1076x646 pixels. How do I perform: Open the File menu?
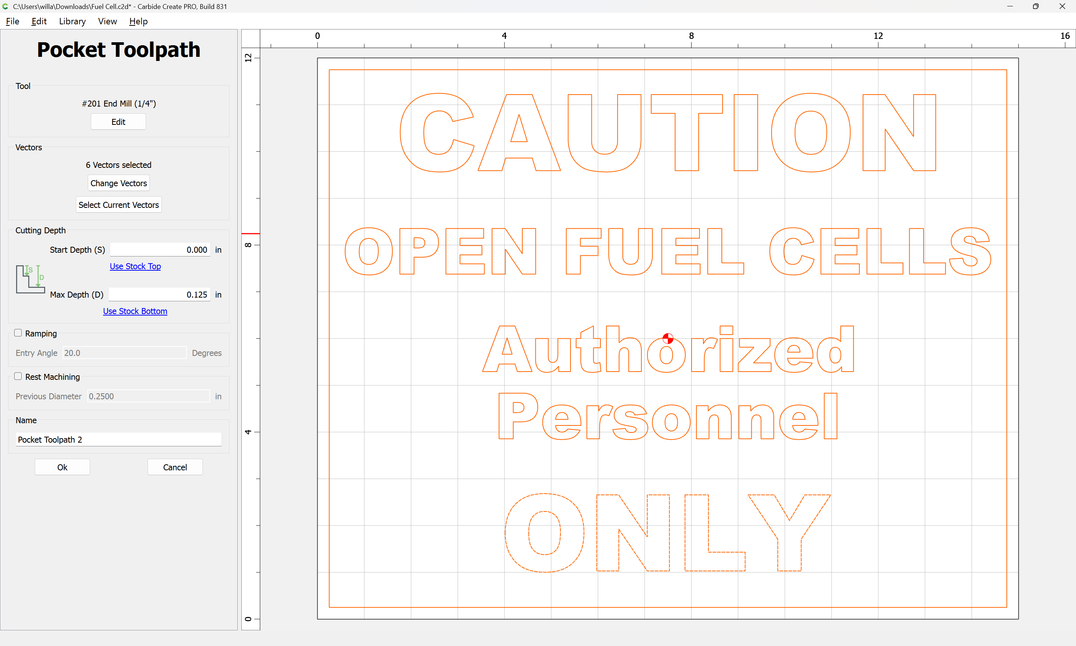(x=12, y=21)
